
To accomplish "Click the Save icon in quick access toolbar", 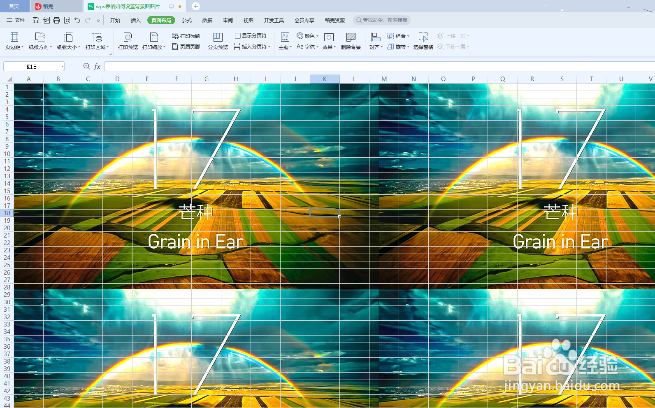I will (x=36, y=20).
